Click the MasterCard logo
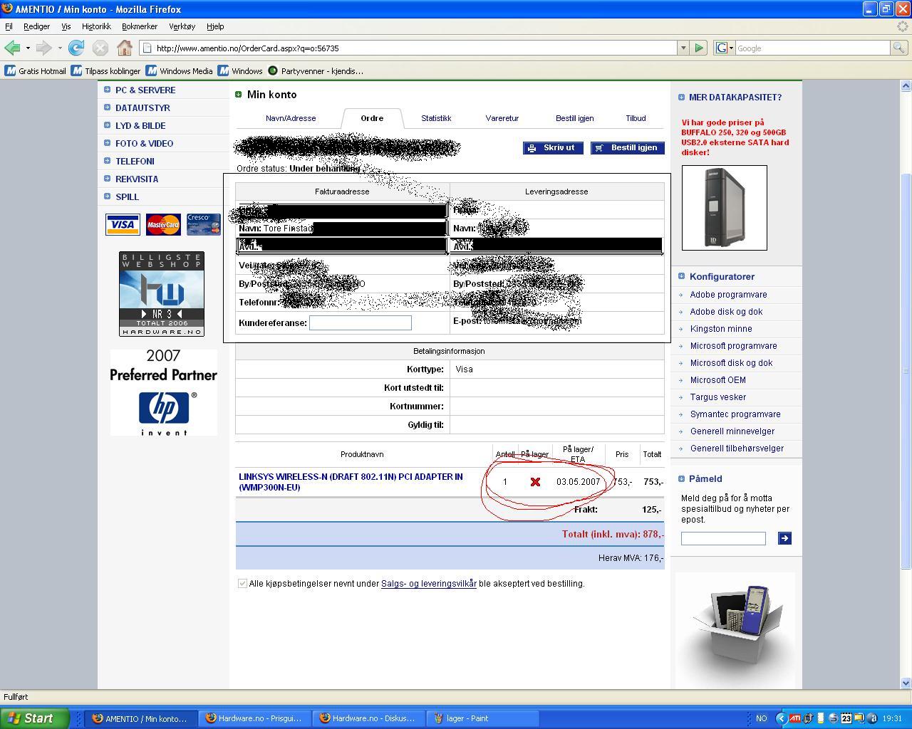 163,224
